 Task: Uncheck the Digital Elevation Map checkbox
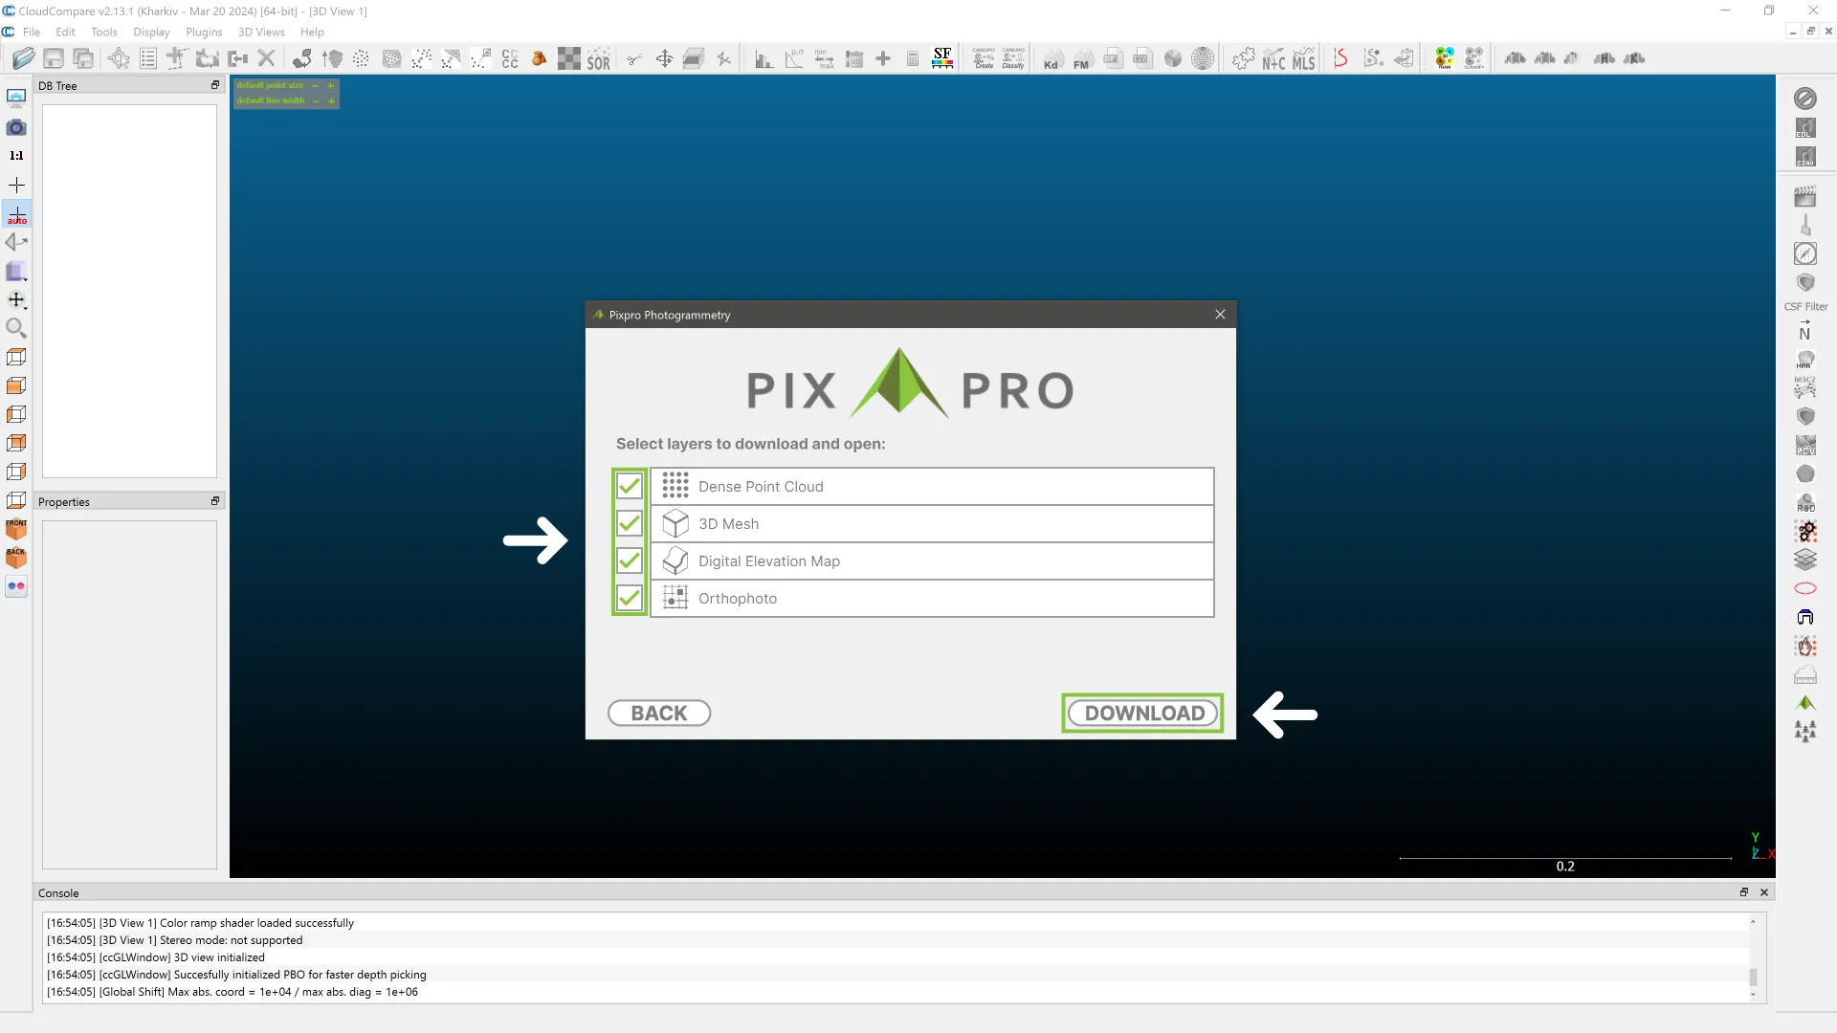click(629, 560)
